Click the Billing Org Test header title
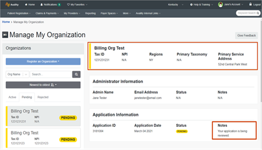Image resolution: width=262 pixels, height=150 pixels. point(109,48)
